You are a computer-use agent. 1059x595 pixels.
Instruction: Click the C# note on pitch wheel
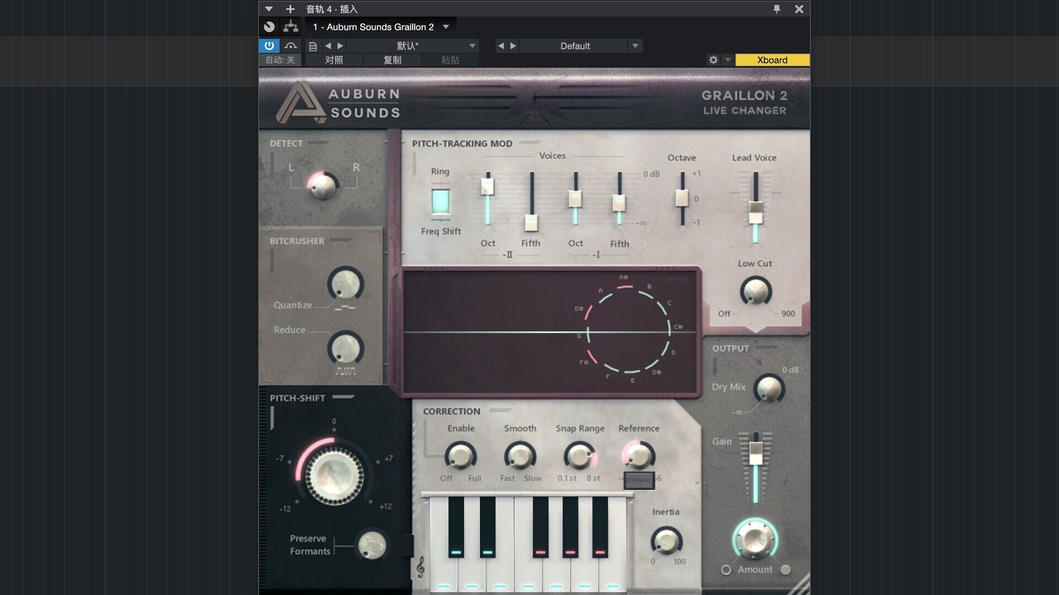[x=678, y=327]
